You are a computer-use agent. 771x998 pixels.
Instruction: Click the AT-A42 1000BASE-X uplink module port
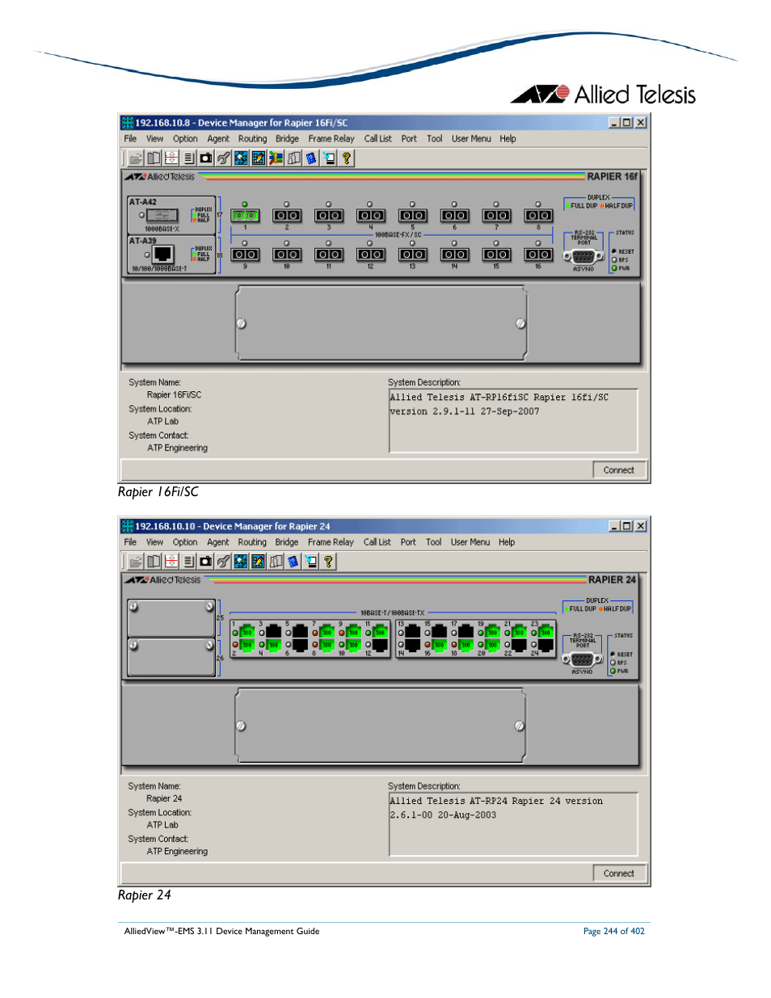pos(162,216)
